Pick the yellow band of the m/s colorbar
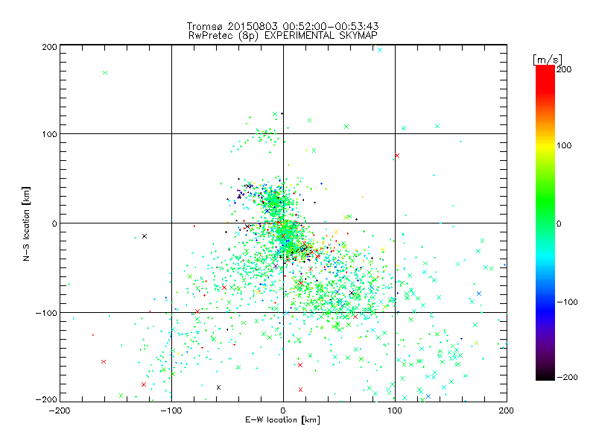This screenshot has width=596, height=447. click(545, 146)
